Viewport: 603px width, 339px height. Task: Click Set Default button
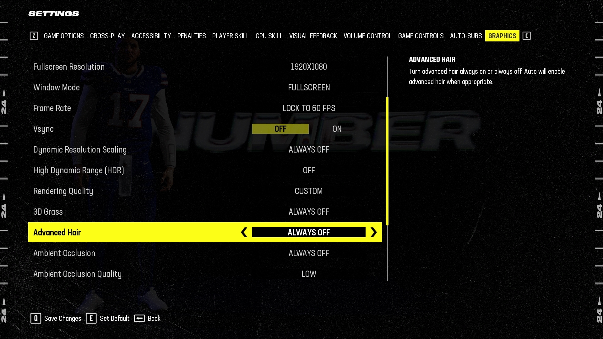(x=108, y=318)
